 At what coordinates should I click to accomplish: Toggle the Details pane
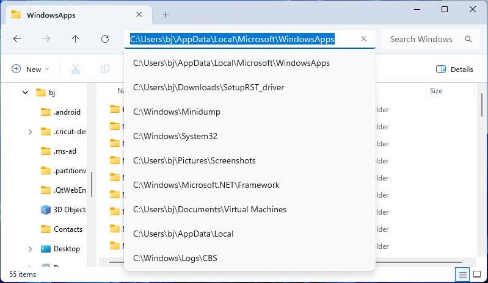(x=454, y=69)
